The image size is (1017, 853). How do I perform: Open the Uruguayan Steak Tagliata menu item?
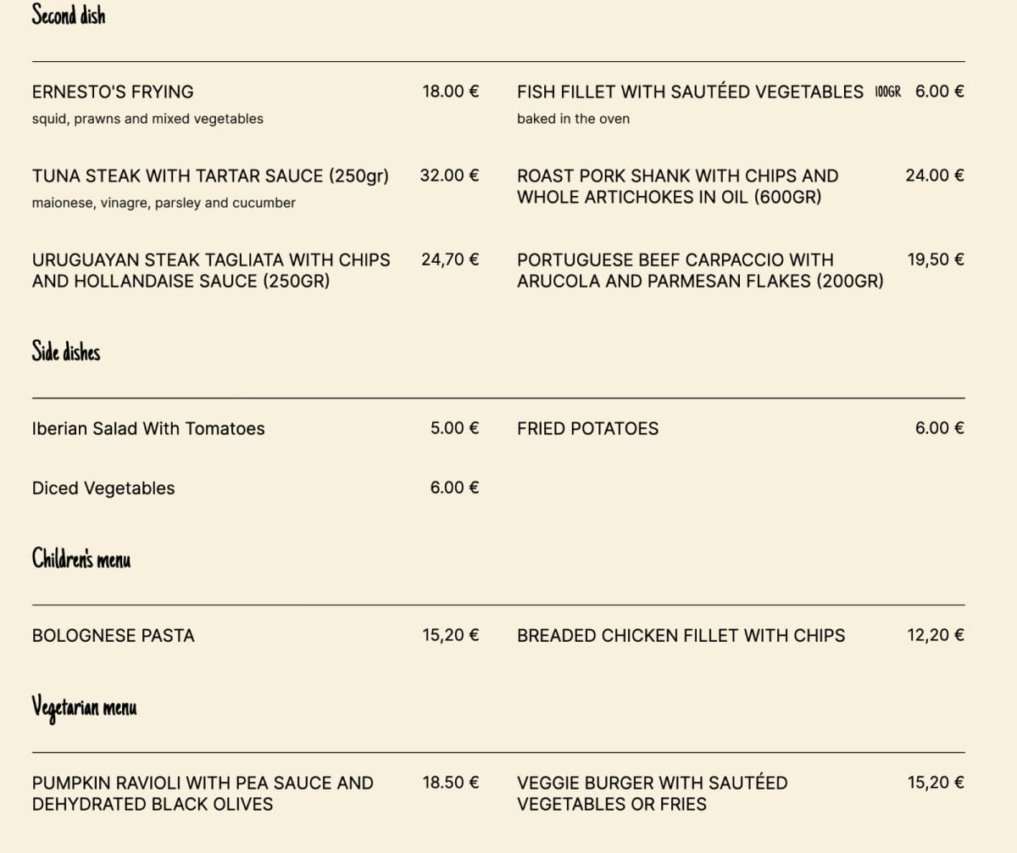click(211, 270)
